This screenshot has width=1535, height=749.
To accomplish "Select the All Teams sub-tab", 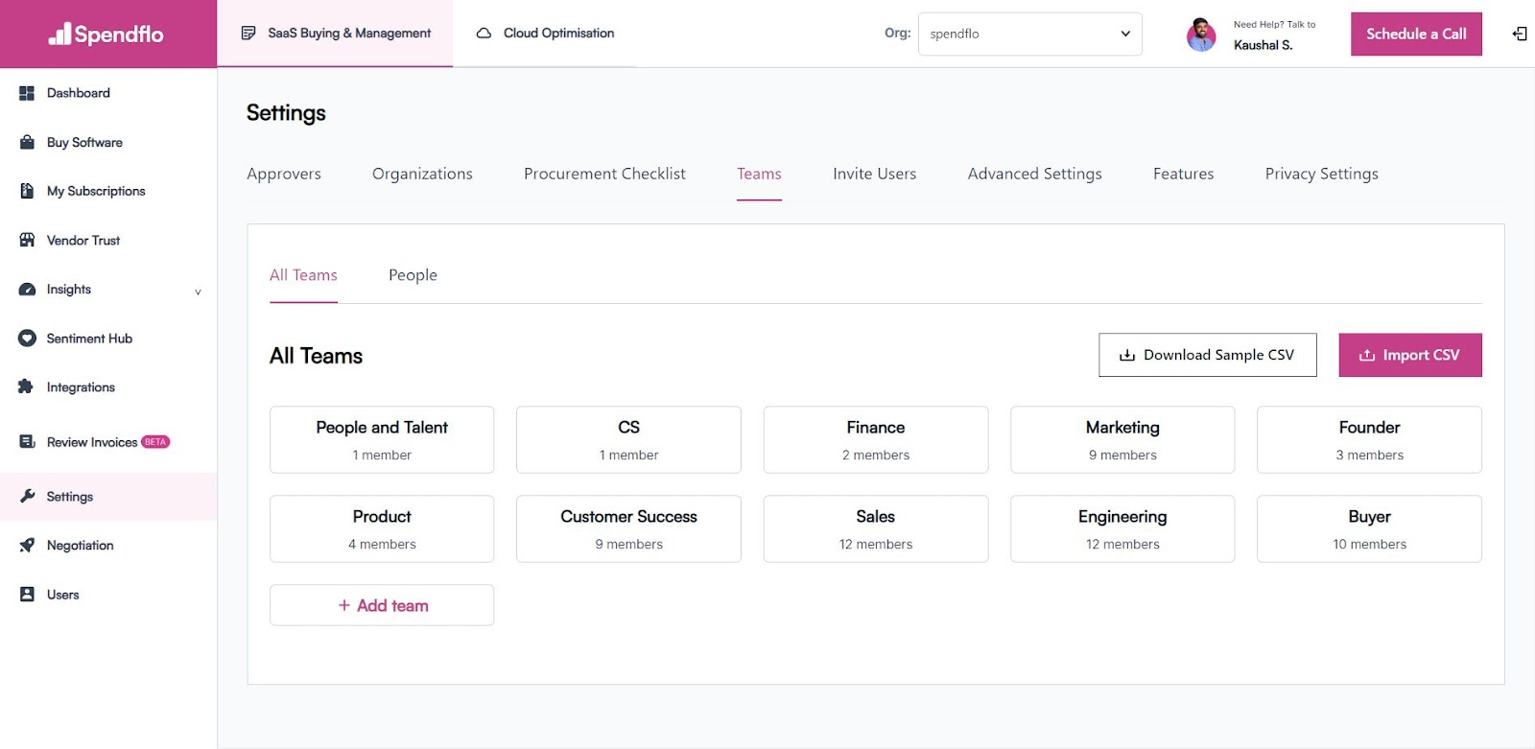I will [303, 275].
